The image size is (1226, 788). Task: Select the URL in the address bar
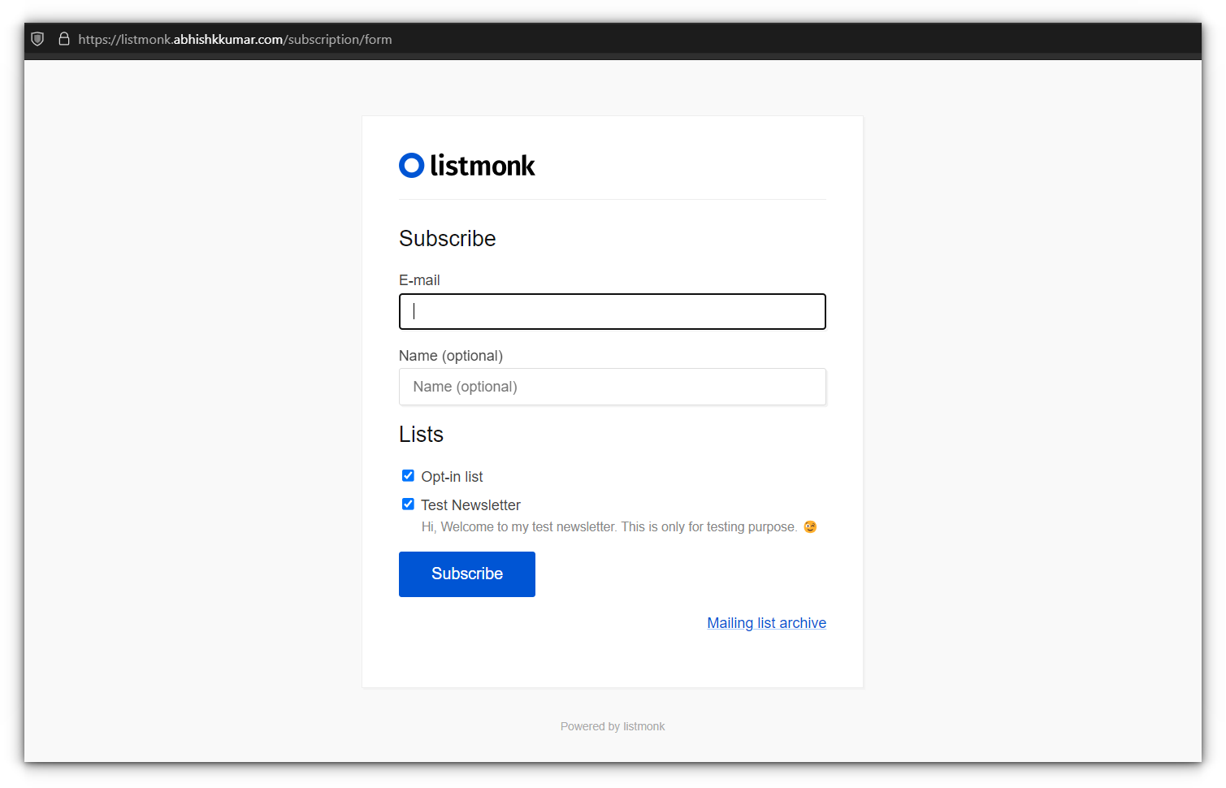235,39
